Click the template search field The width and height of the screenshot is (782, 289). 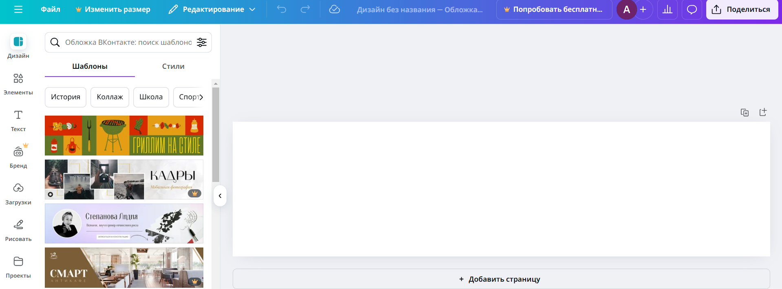coord(128,42)
